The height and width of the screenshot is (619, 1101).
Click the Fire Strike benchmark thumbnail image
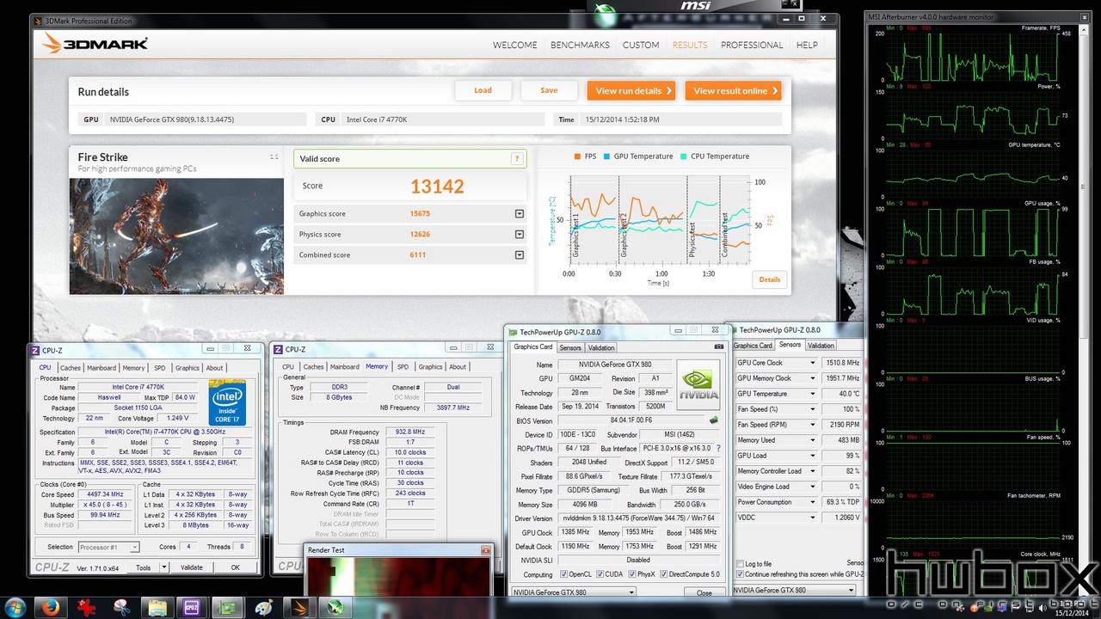point(176,236)
